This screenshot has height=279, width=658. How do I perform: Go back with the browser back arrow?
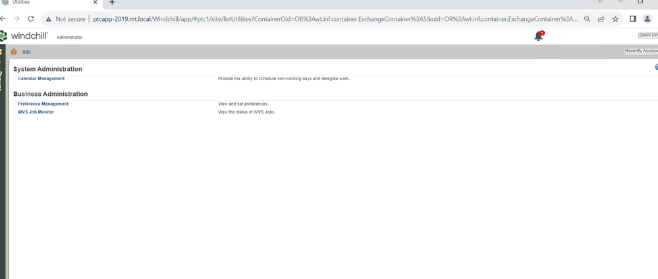coord(3,19)
